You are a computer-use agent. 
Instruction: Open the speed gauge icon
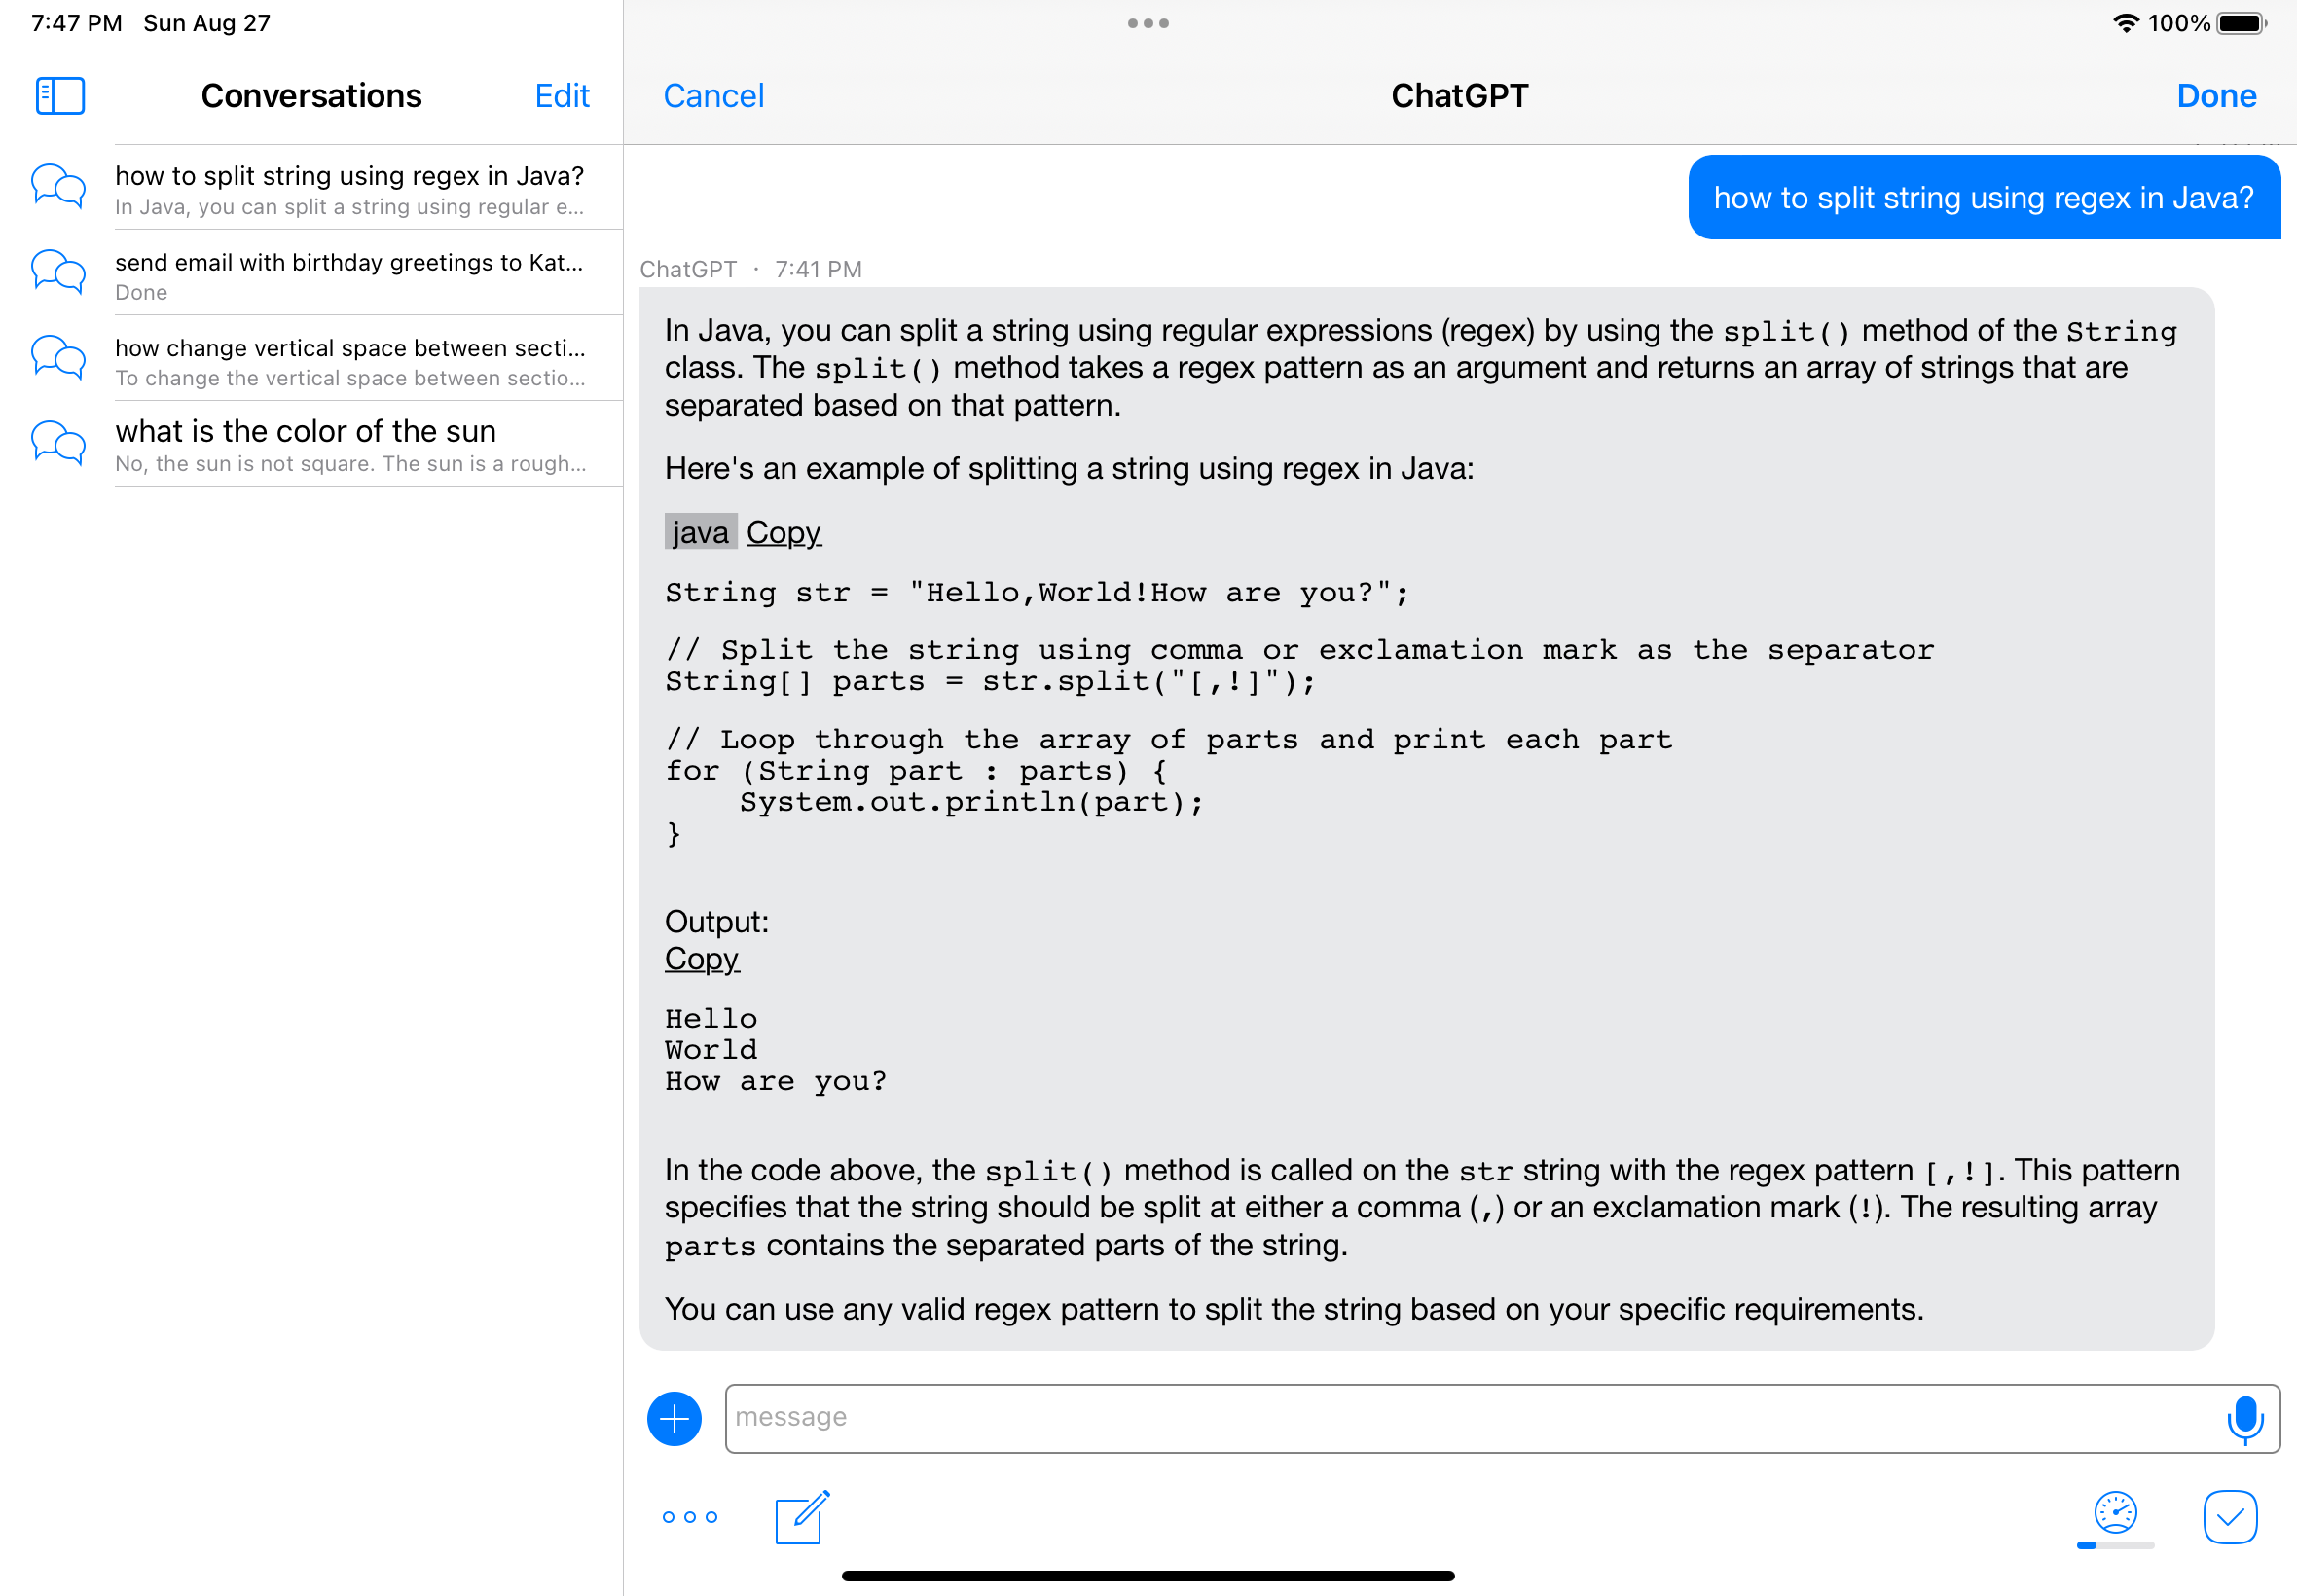click(2115, 1512)
